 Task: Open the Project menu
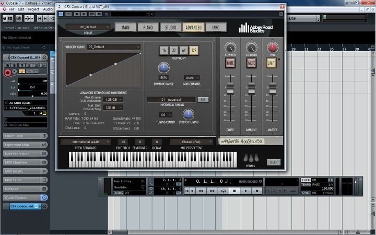33,9
